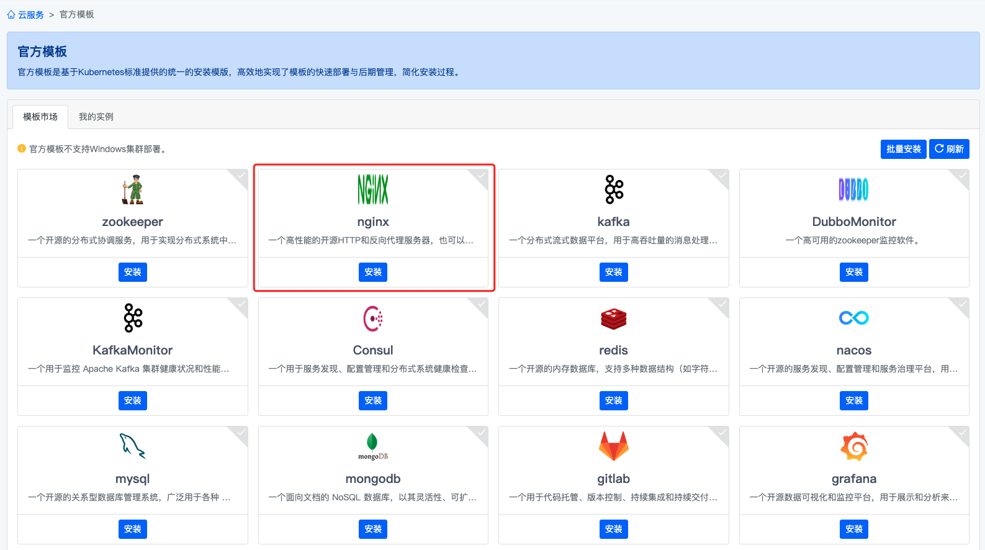Select the kafka card corner checkmark
Viewport: 985px width, 550px height.
pyautogui.click(x=722, y=176)
